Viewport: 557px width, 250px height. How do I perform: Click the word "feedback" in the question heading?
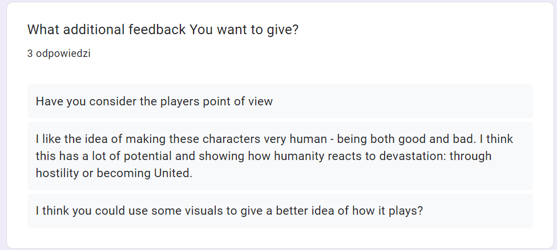[157, 30]
